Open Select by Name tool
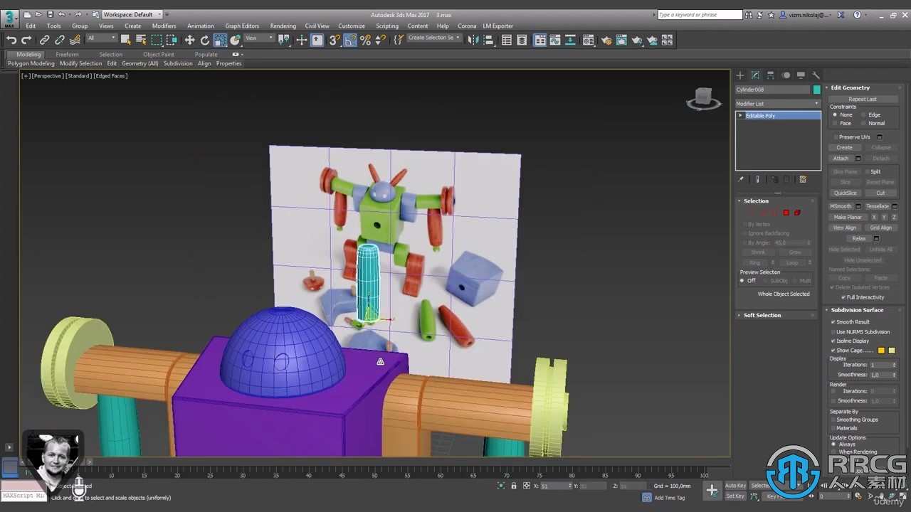The image size is (911, 512). [141, 41]
